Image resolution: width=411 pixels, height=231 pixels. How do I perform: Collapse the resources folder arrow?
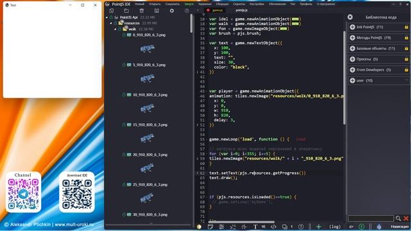111,23
